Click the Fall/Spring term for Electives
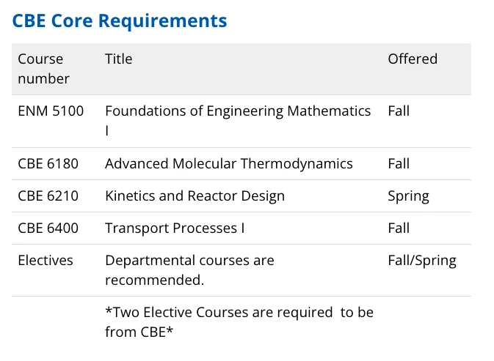Screen dimensions: 494x361 click(421, 261)
